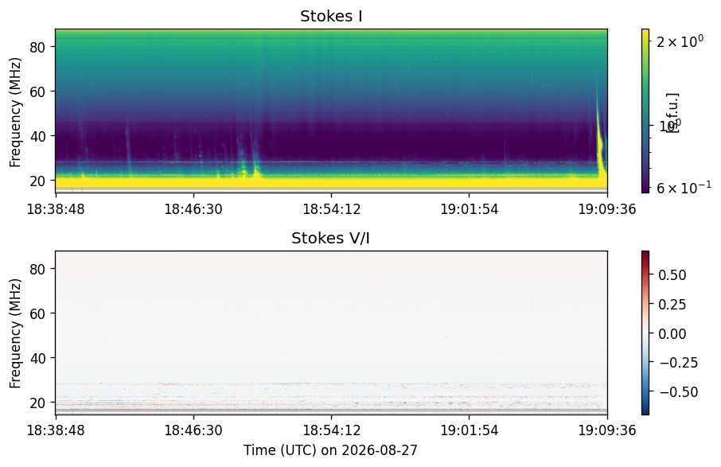Click the Time (UTC) on 2026-08-27 label
The width and height of the screenshot is (721, 467).
tap(330, 450)
